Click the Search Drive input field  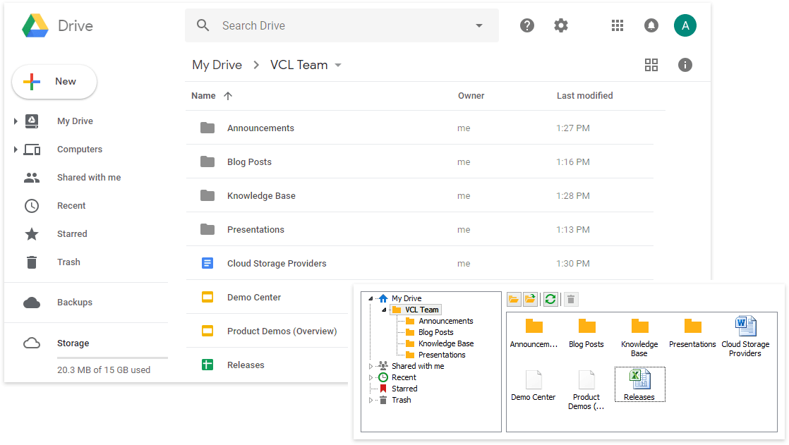pos(339,26)
